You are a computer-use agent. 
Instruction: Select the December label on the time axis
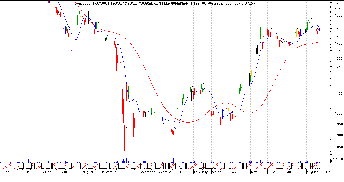pyautogui.click(x=165, y=172)
